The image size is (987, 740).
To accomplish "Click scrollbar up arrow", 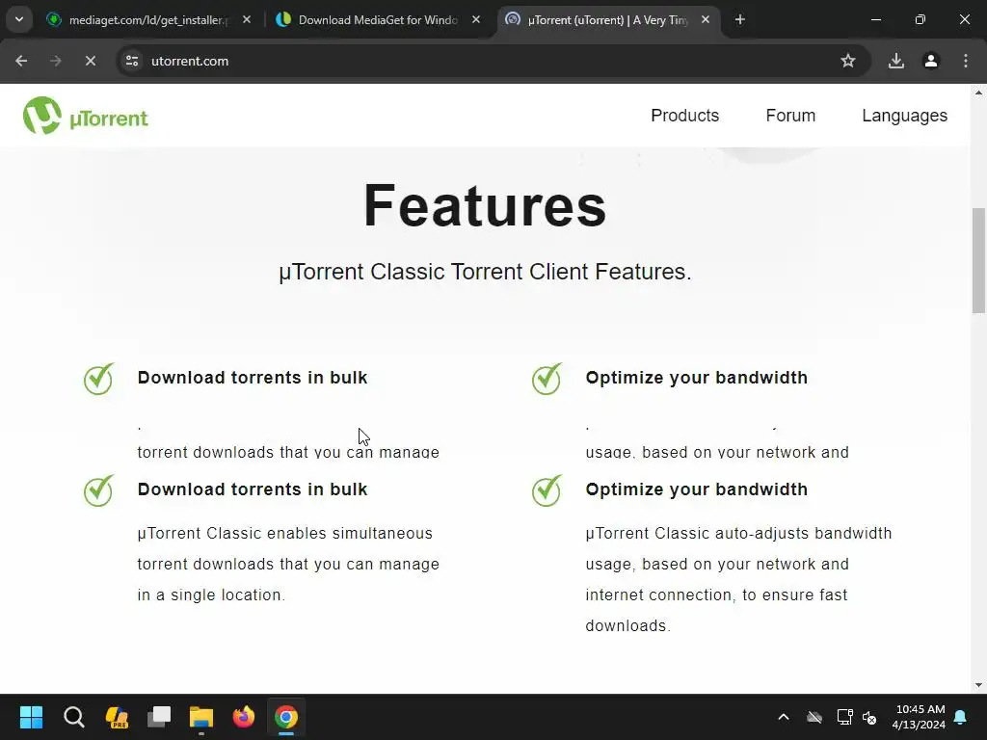I will pos(978,92).
